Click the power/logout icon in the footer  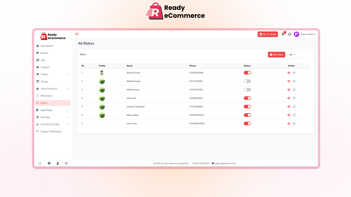click(66, 163)
